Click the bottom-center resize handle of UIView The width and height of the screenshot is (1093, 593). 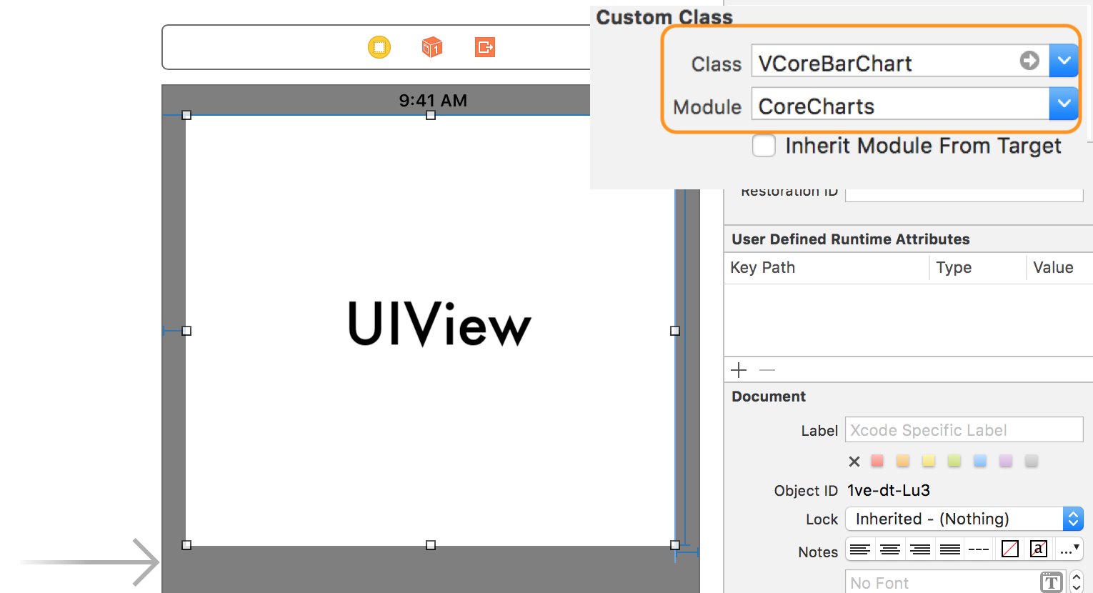[x=431, y=545]
